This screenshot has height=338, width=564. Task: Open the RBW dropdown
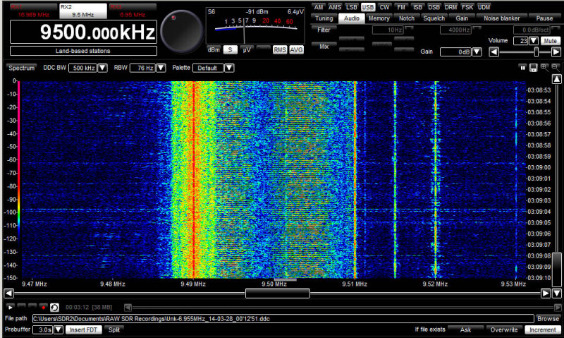click(x=161, y=68)
